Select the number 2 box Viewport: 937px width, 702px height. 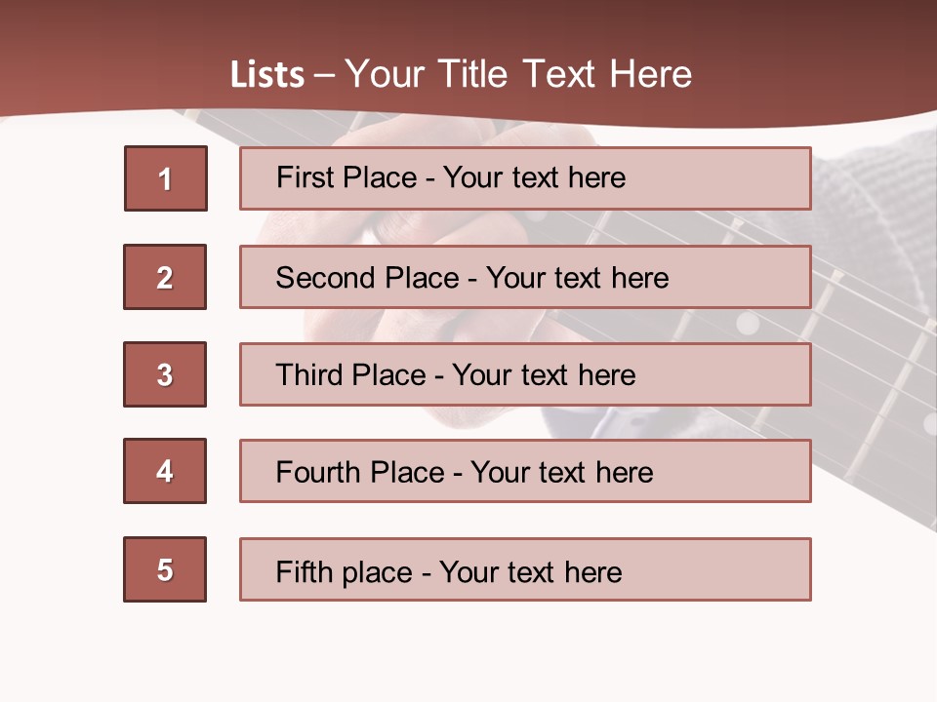(x=165, y=277)
